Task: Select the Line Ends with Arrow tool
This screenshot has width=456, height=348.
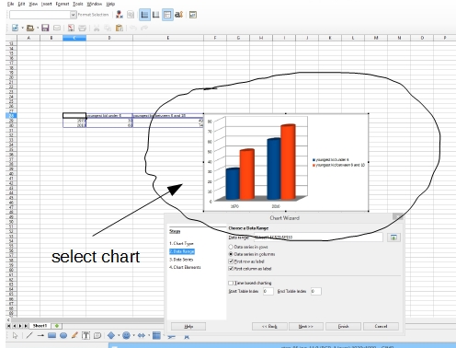Action: (40, 335)
